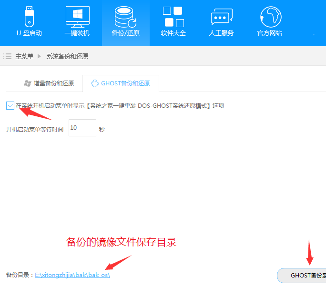This screenshot has height=287, width=326.
Task: Switch to the 增量备份和还原 tab
Action: tap(53, 83)
